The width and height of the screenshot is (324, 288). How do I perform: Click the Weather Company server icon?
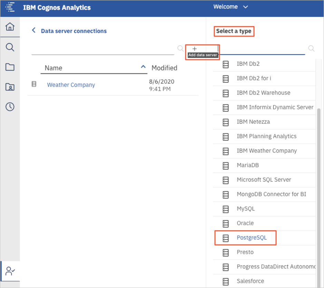34,84
